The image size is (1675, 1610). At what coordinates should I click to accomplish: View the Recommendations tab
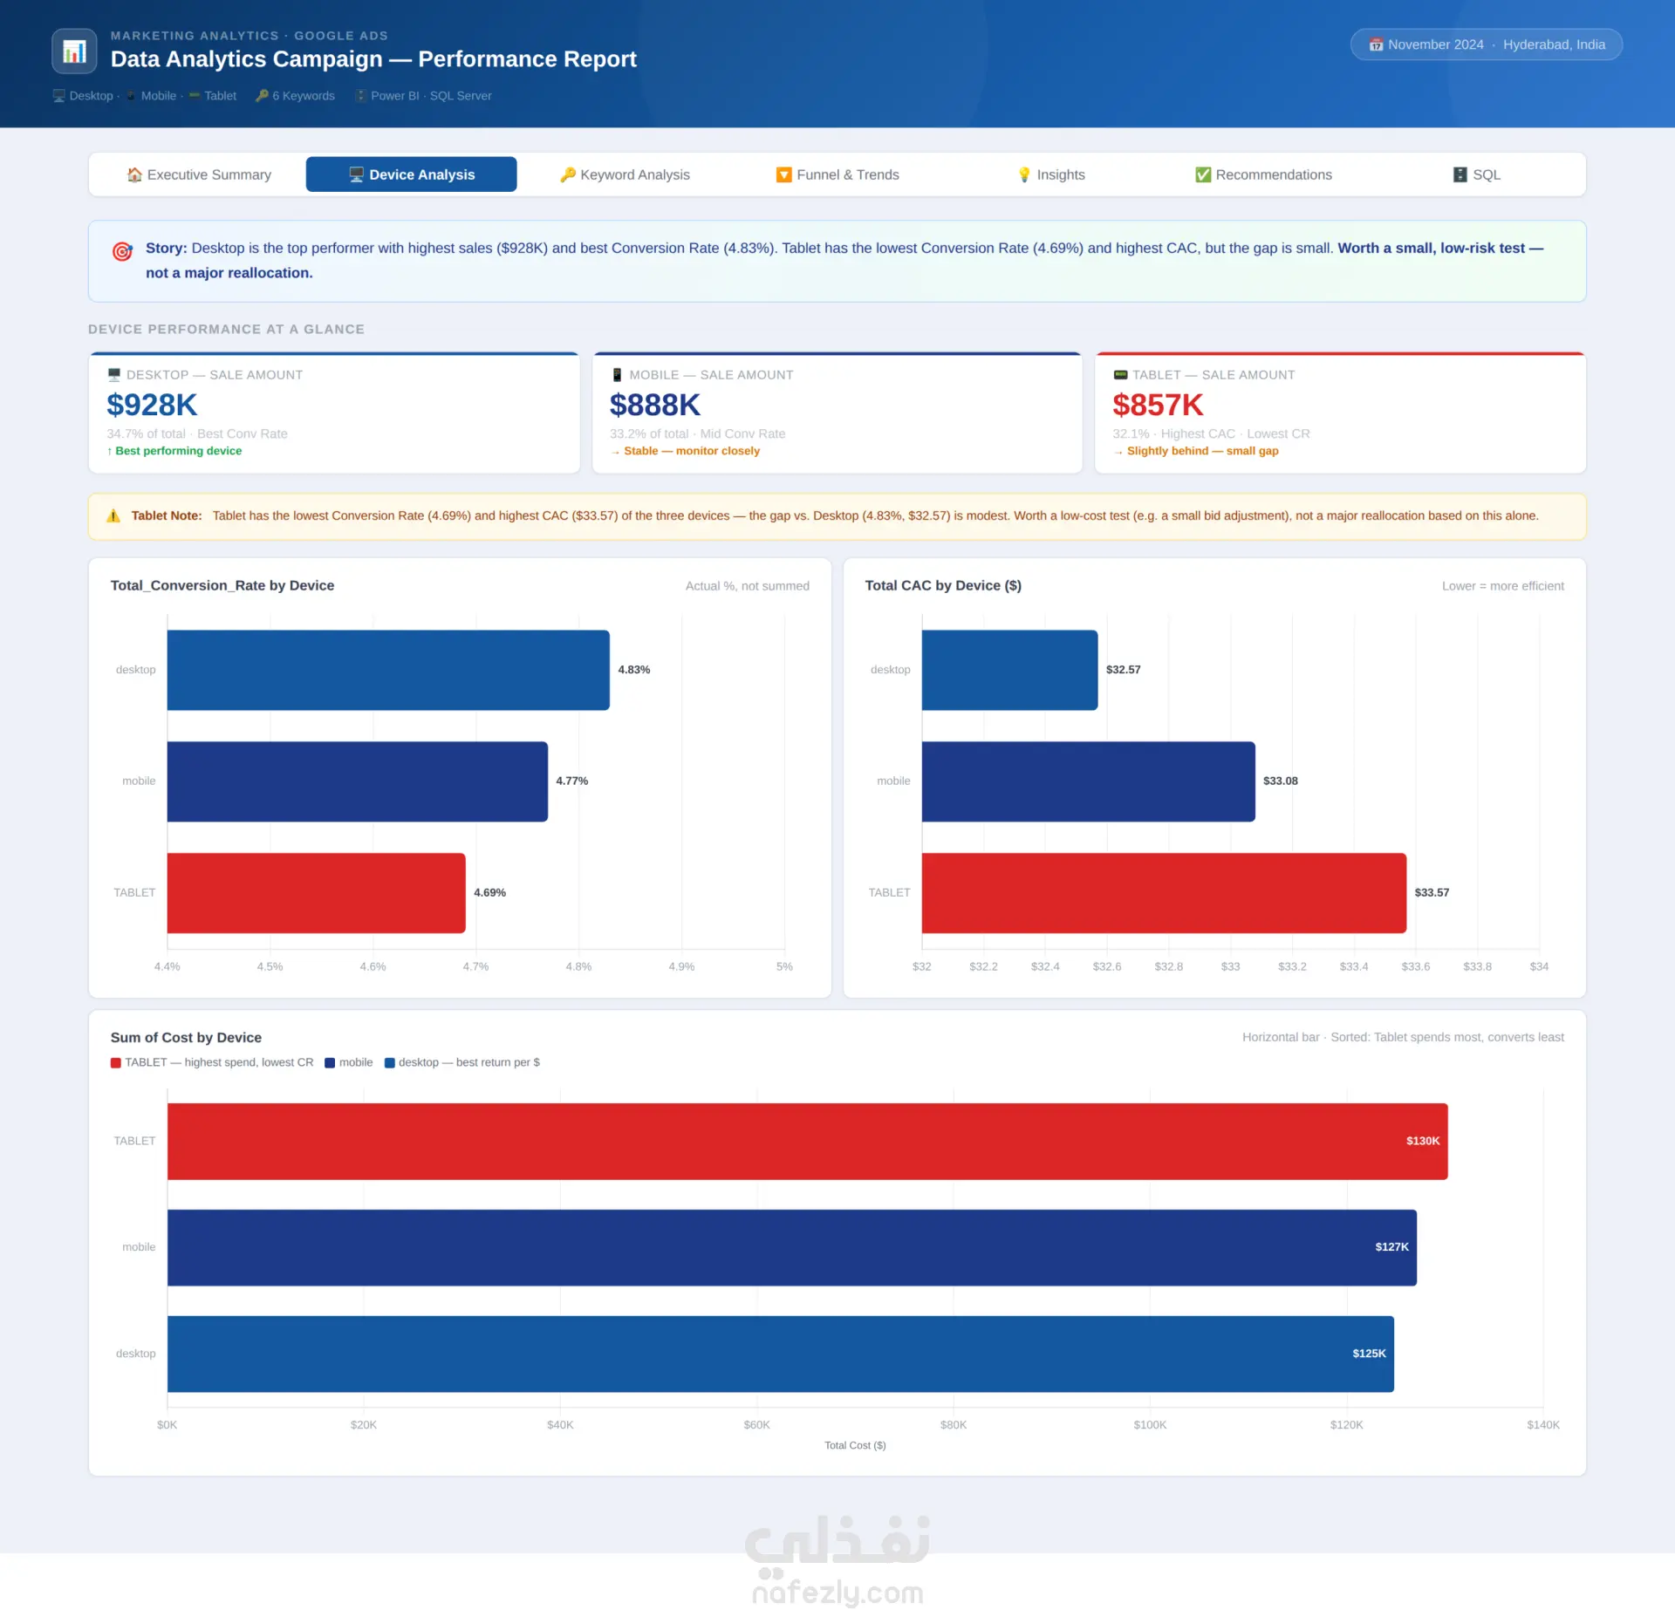1264,174
